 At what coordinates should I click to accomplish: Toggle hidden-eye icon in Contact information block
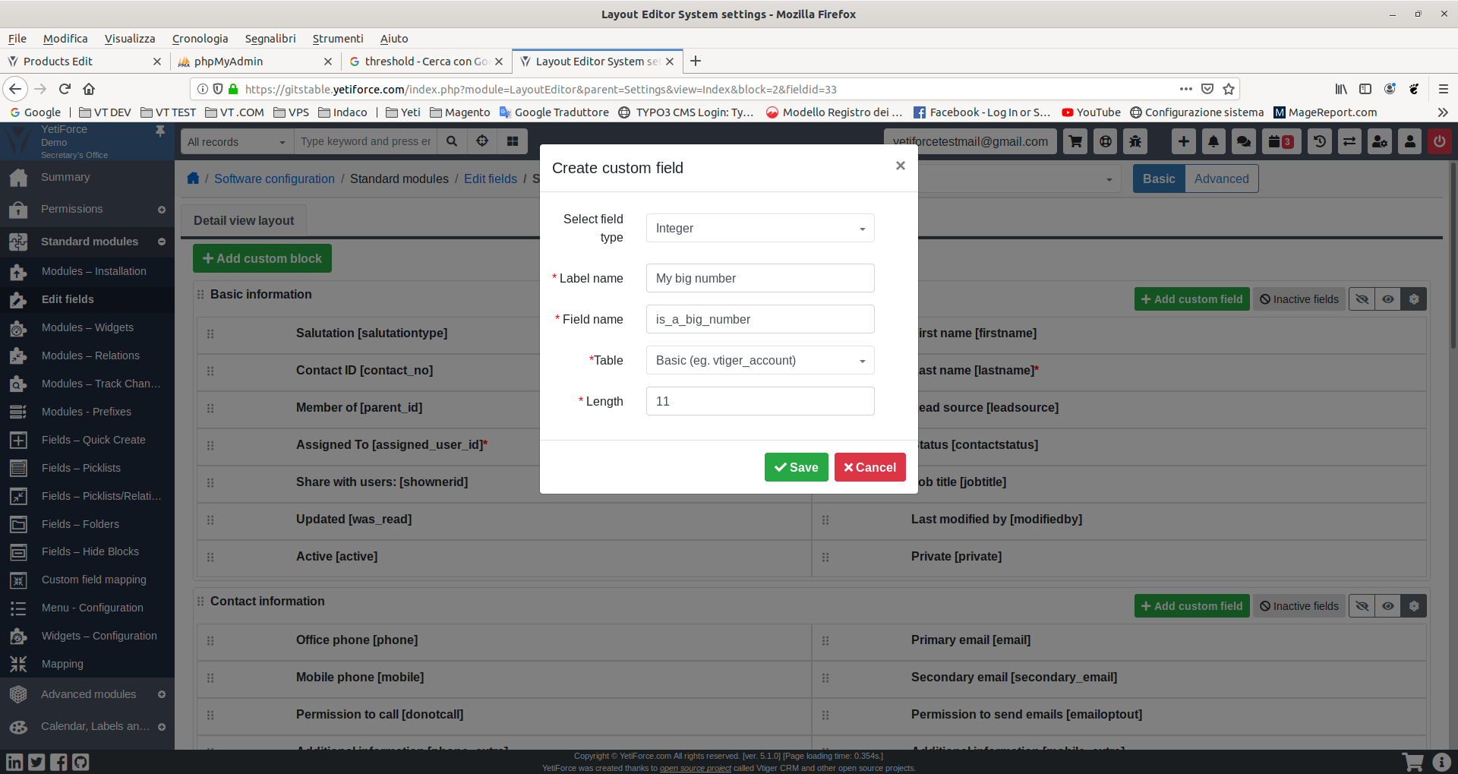(1362, 606)
